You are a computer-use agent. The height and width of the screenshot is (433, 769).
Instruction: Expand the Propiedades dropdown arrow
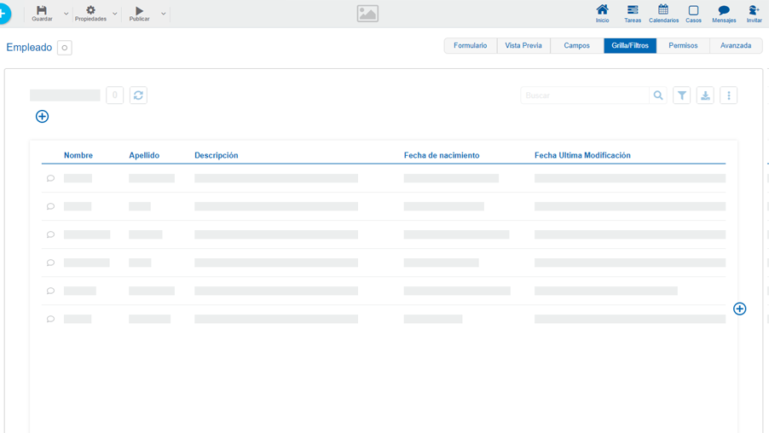pyautogui.click(x=114, y=14)
